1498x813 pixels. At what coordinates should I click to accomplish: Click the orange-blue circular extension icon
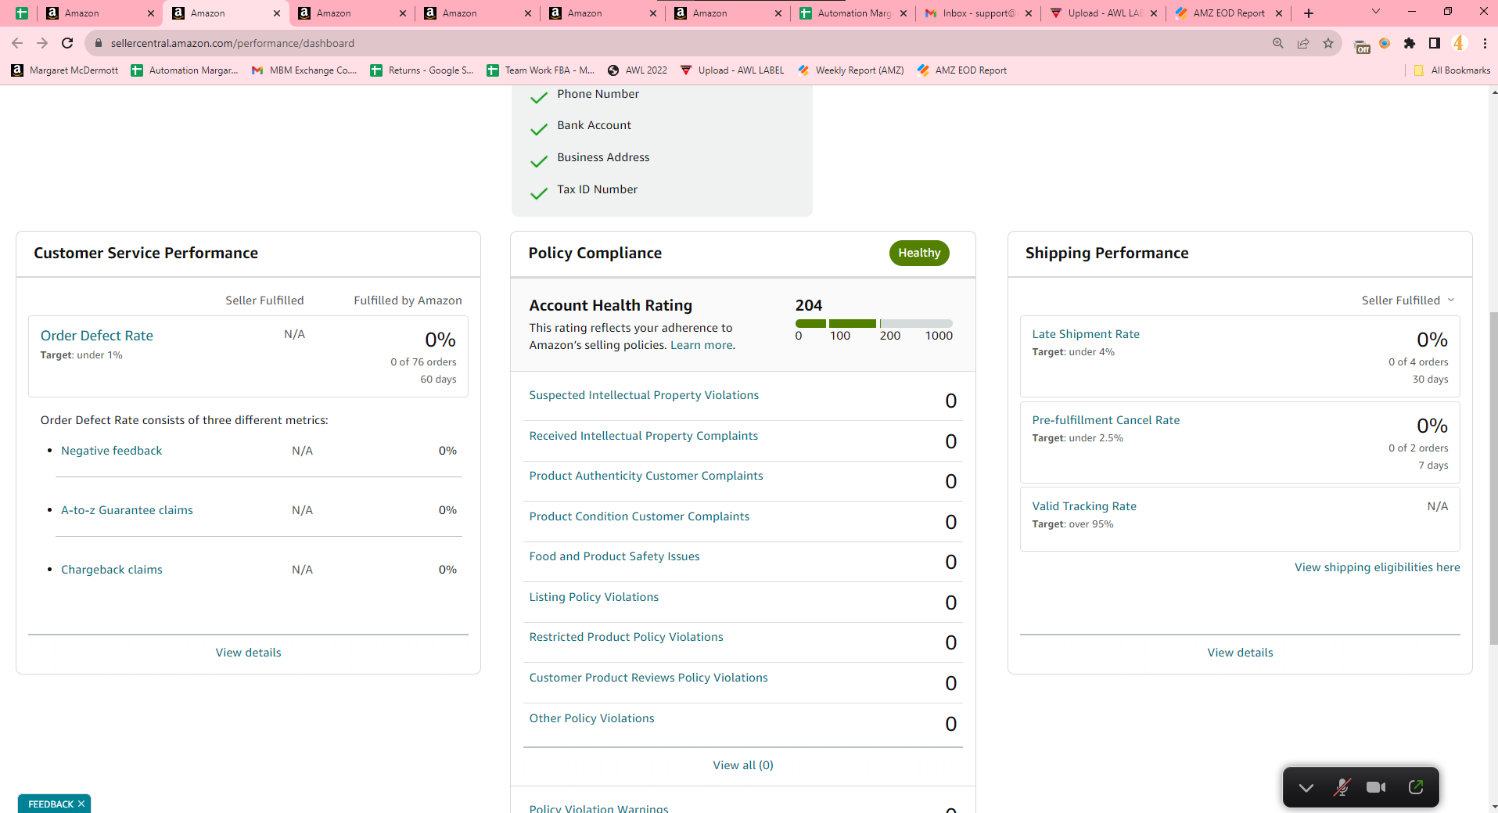click(1385, 43)
